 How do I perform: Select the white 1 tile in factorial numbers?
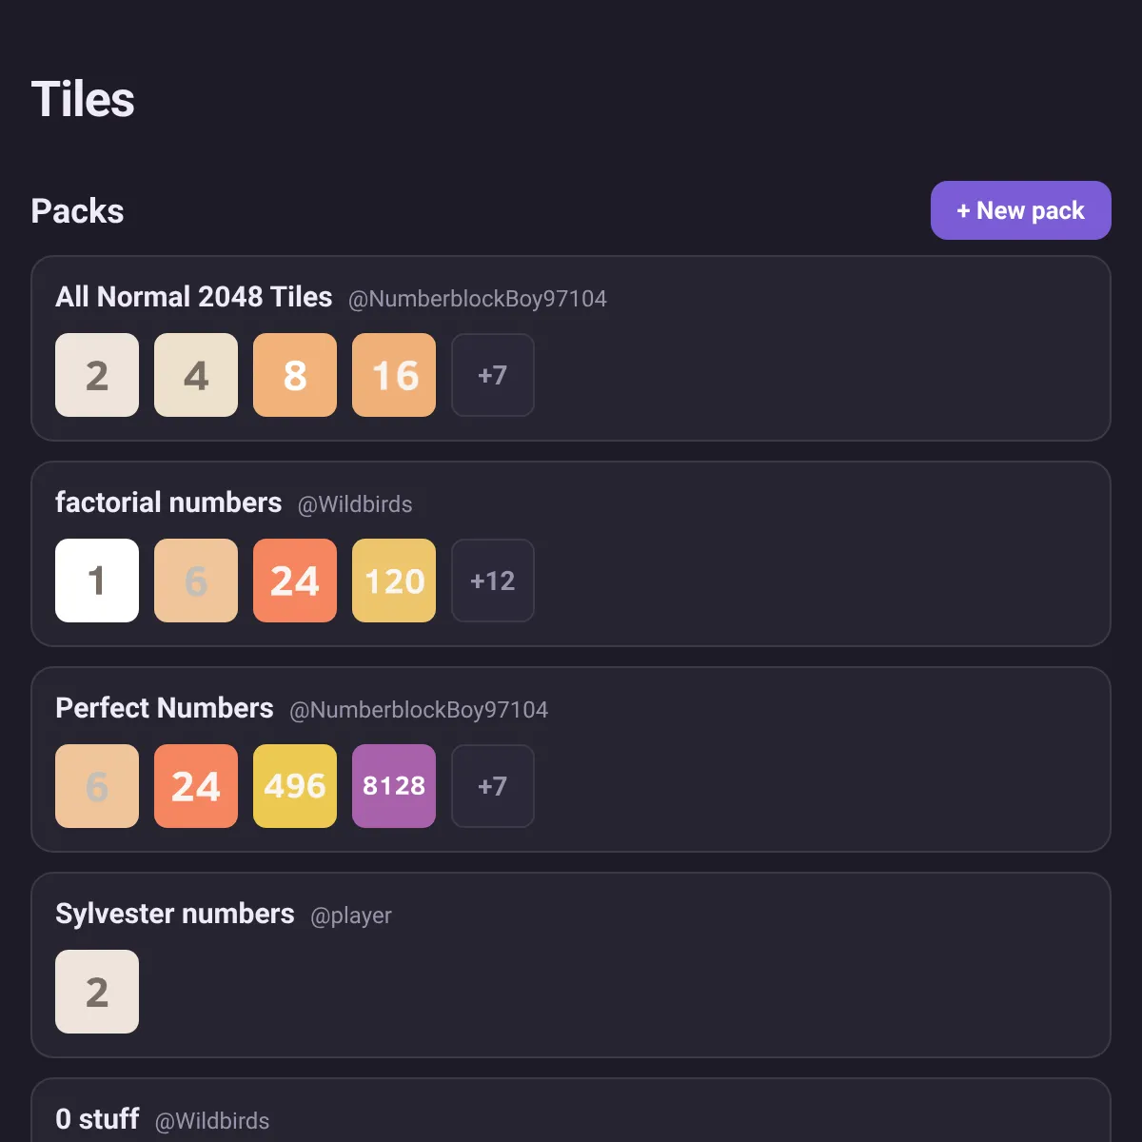tap(97, 581)
